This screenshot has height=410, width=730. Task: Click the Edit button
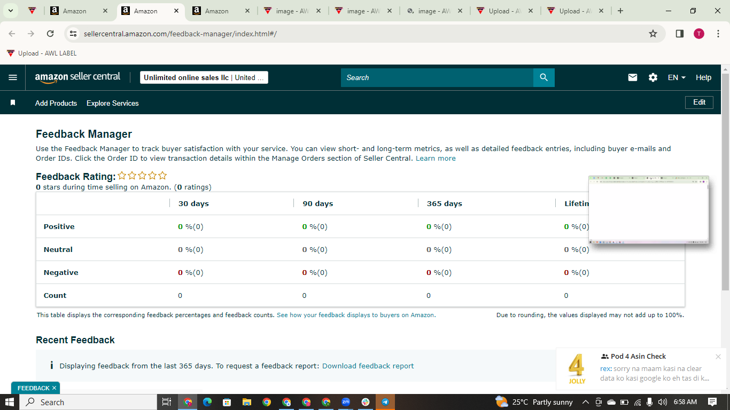699,102
